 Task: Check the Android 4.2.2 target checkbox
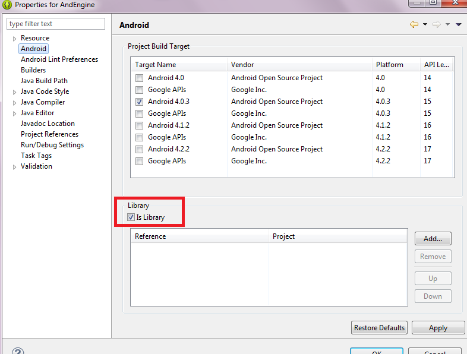pos(139,149)
